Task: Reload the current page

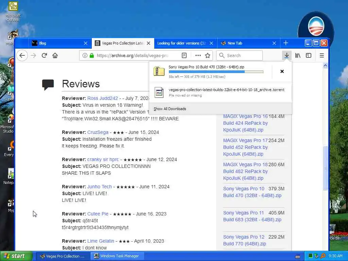Action: click(44, 55)
